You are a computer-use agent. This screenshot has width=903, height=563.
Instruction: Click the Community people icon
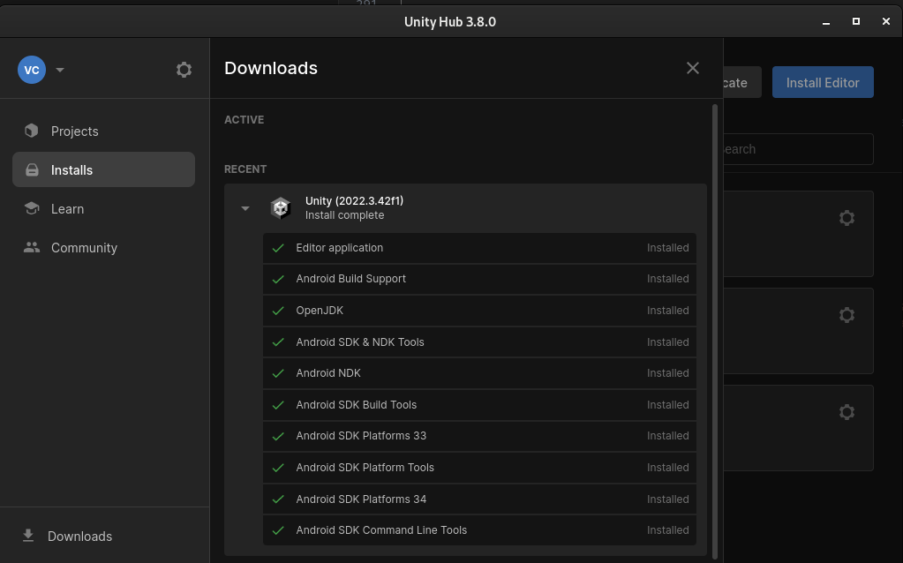32,248
